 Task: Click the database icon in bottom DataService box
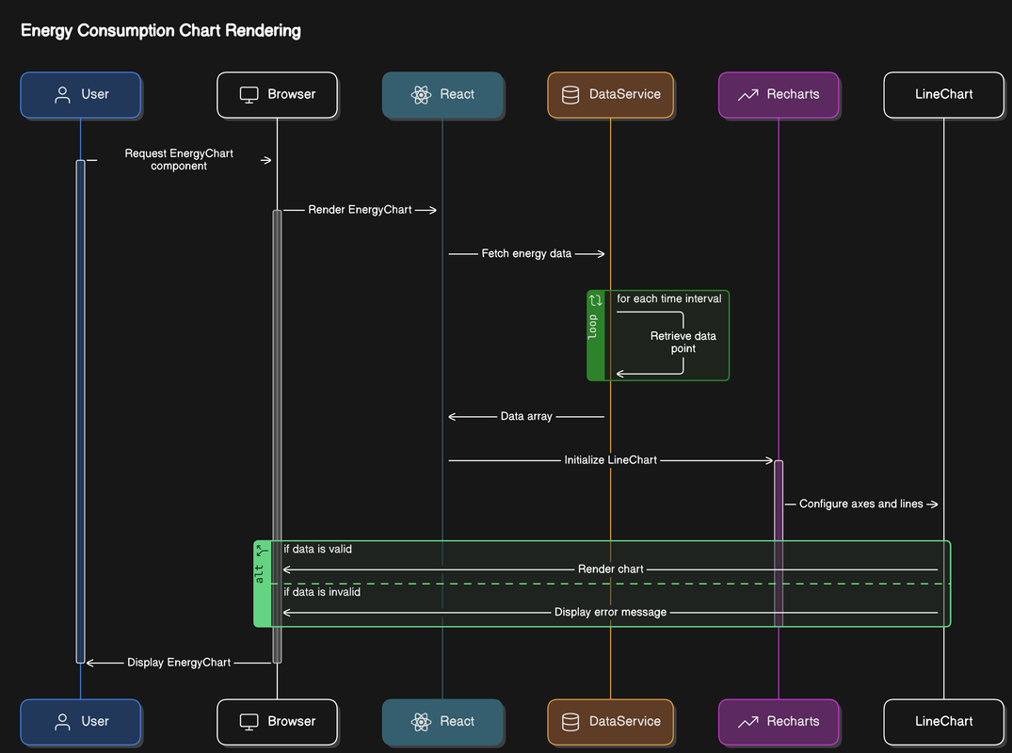point(570,722)
